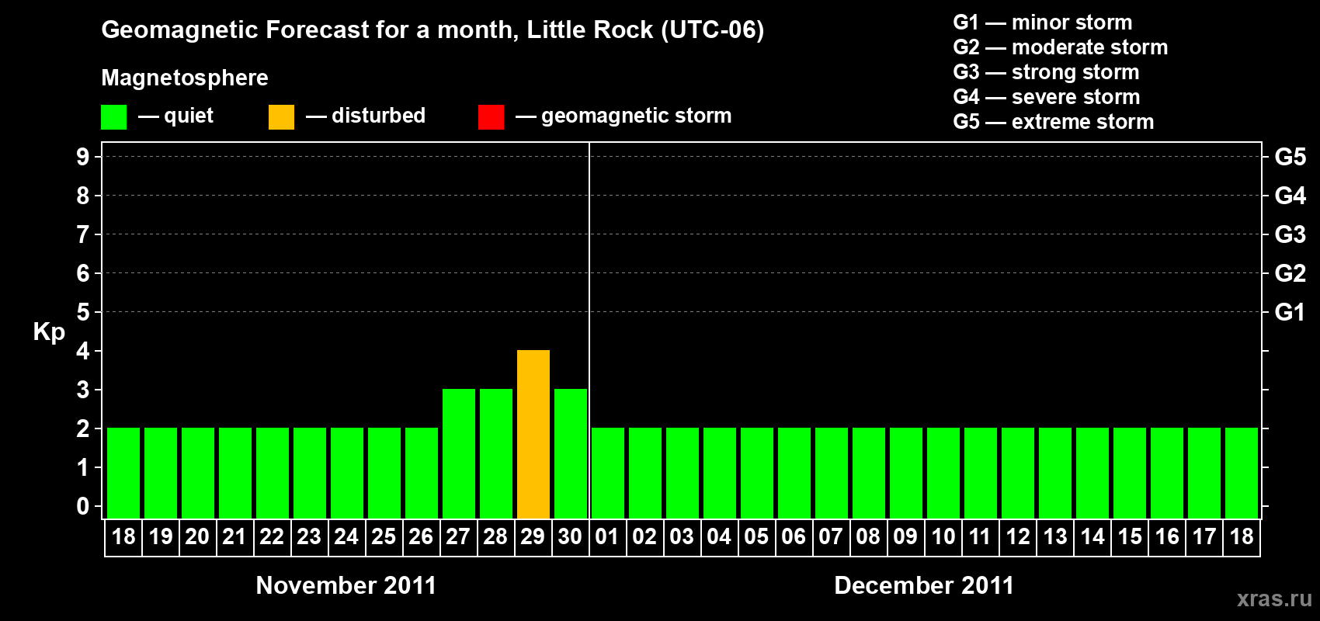Click the 'November 2011' month label
This screenshot has width=1320, height=621.
pos(346,585)
